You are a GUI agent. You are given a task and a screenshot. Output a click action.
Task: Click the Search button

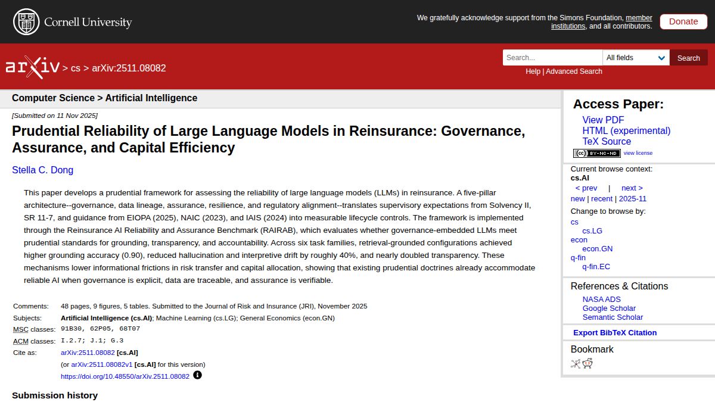pos(688,57)
